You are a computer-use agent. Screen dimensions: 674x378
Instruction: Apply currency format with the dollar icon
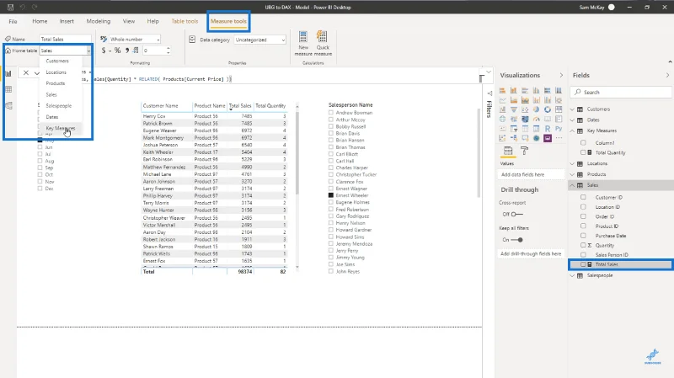tap(103, 51)
